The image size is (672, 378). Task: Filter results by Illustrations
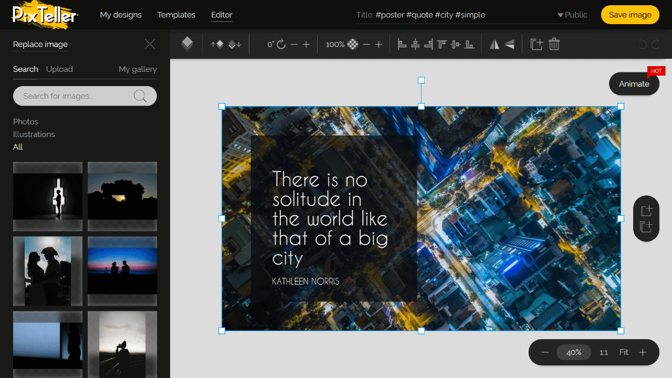coord(34,134)
